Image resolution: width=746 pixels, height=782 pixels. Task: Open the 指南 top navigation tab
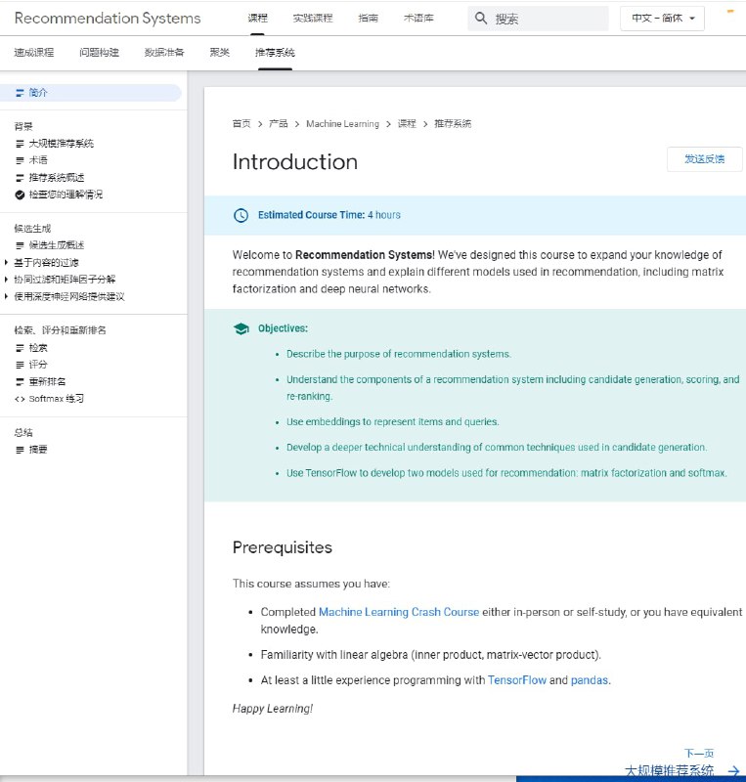pyautogui.click(x=368, y=18)
